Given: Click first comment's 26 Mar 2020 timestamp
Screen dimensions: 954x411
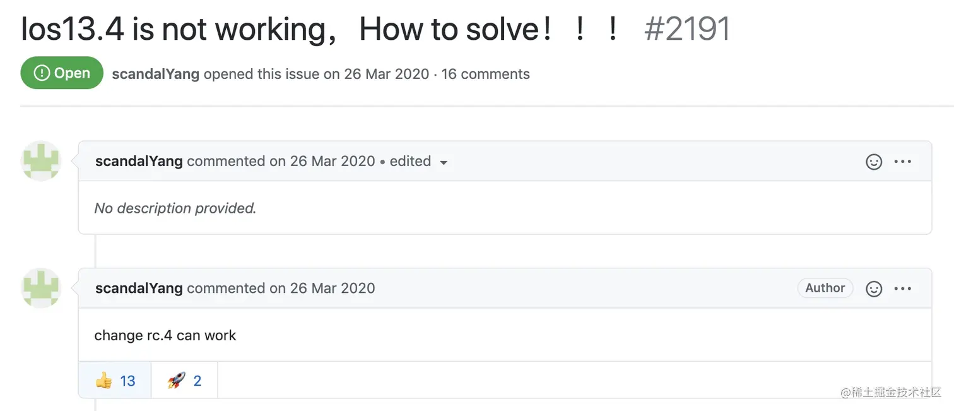Looking at the screenshot, I should (332, 162).
